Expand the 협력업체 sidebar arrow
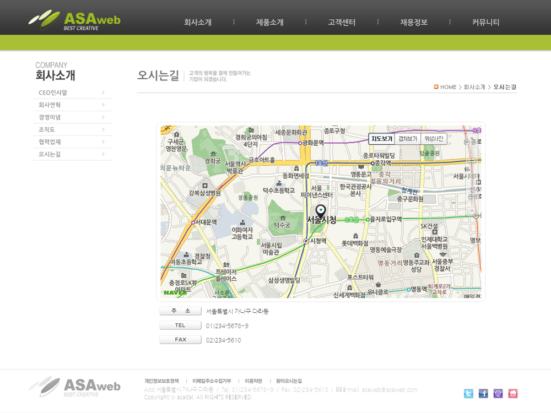The width and height of the screenshot is (551, 413). (x=103, y=142)
